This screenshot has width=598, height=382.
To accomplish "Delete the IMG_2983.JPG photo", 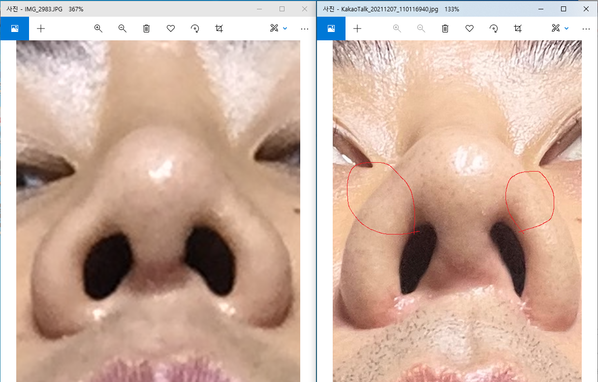I will coord(146,29).
